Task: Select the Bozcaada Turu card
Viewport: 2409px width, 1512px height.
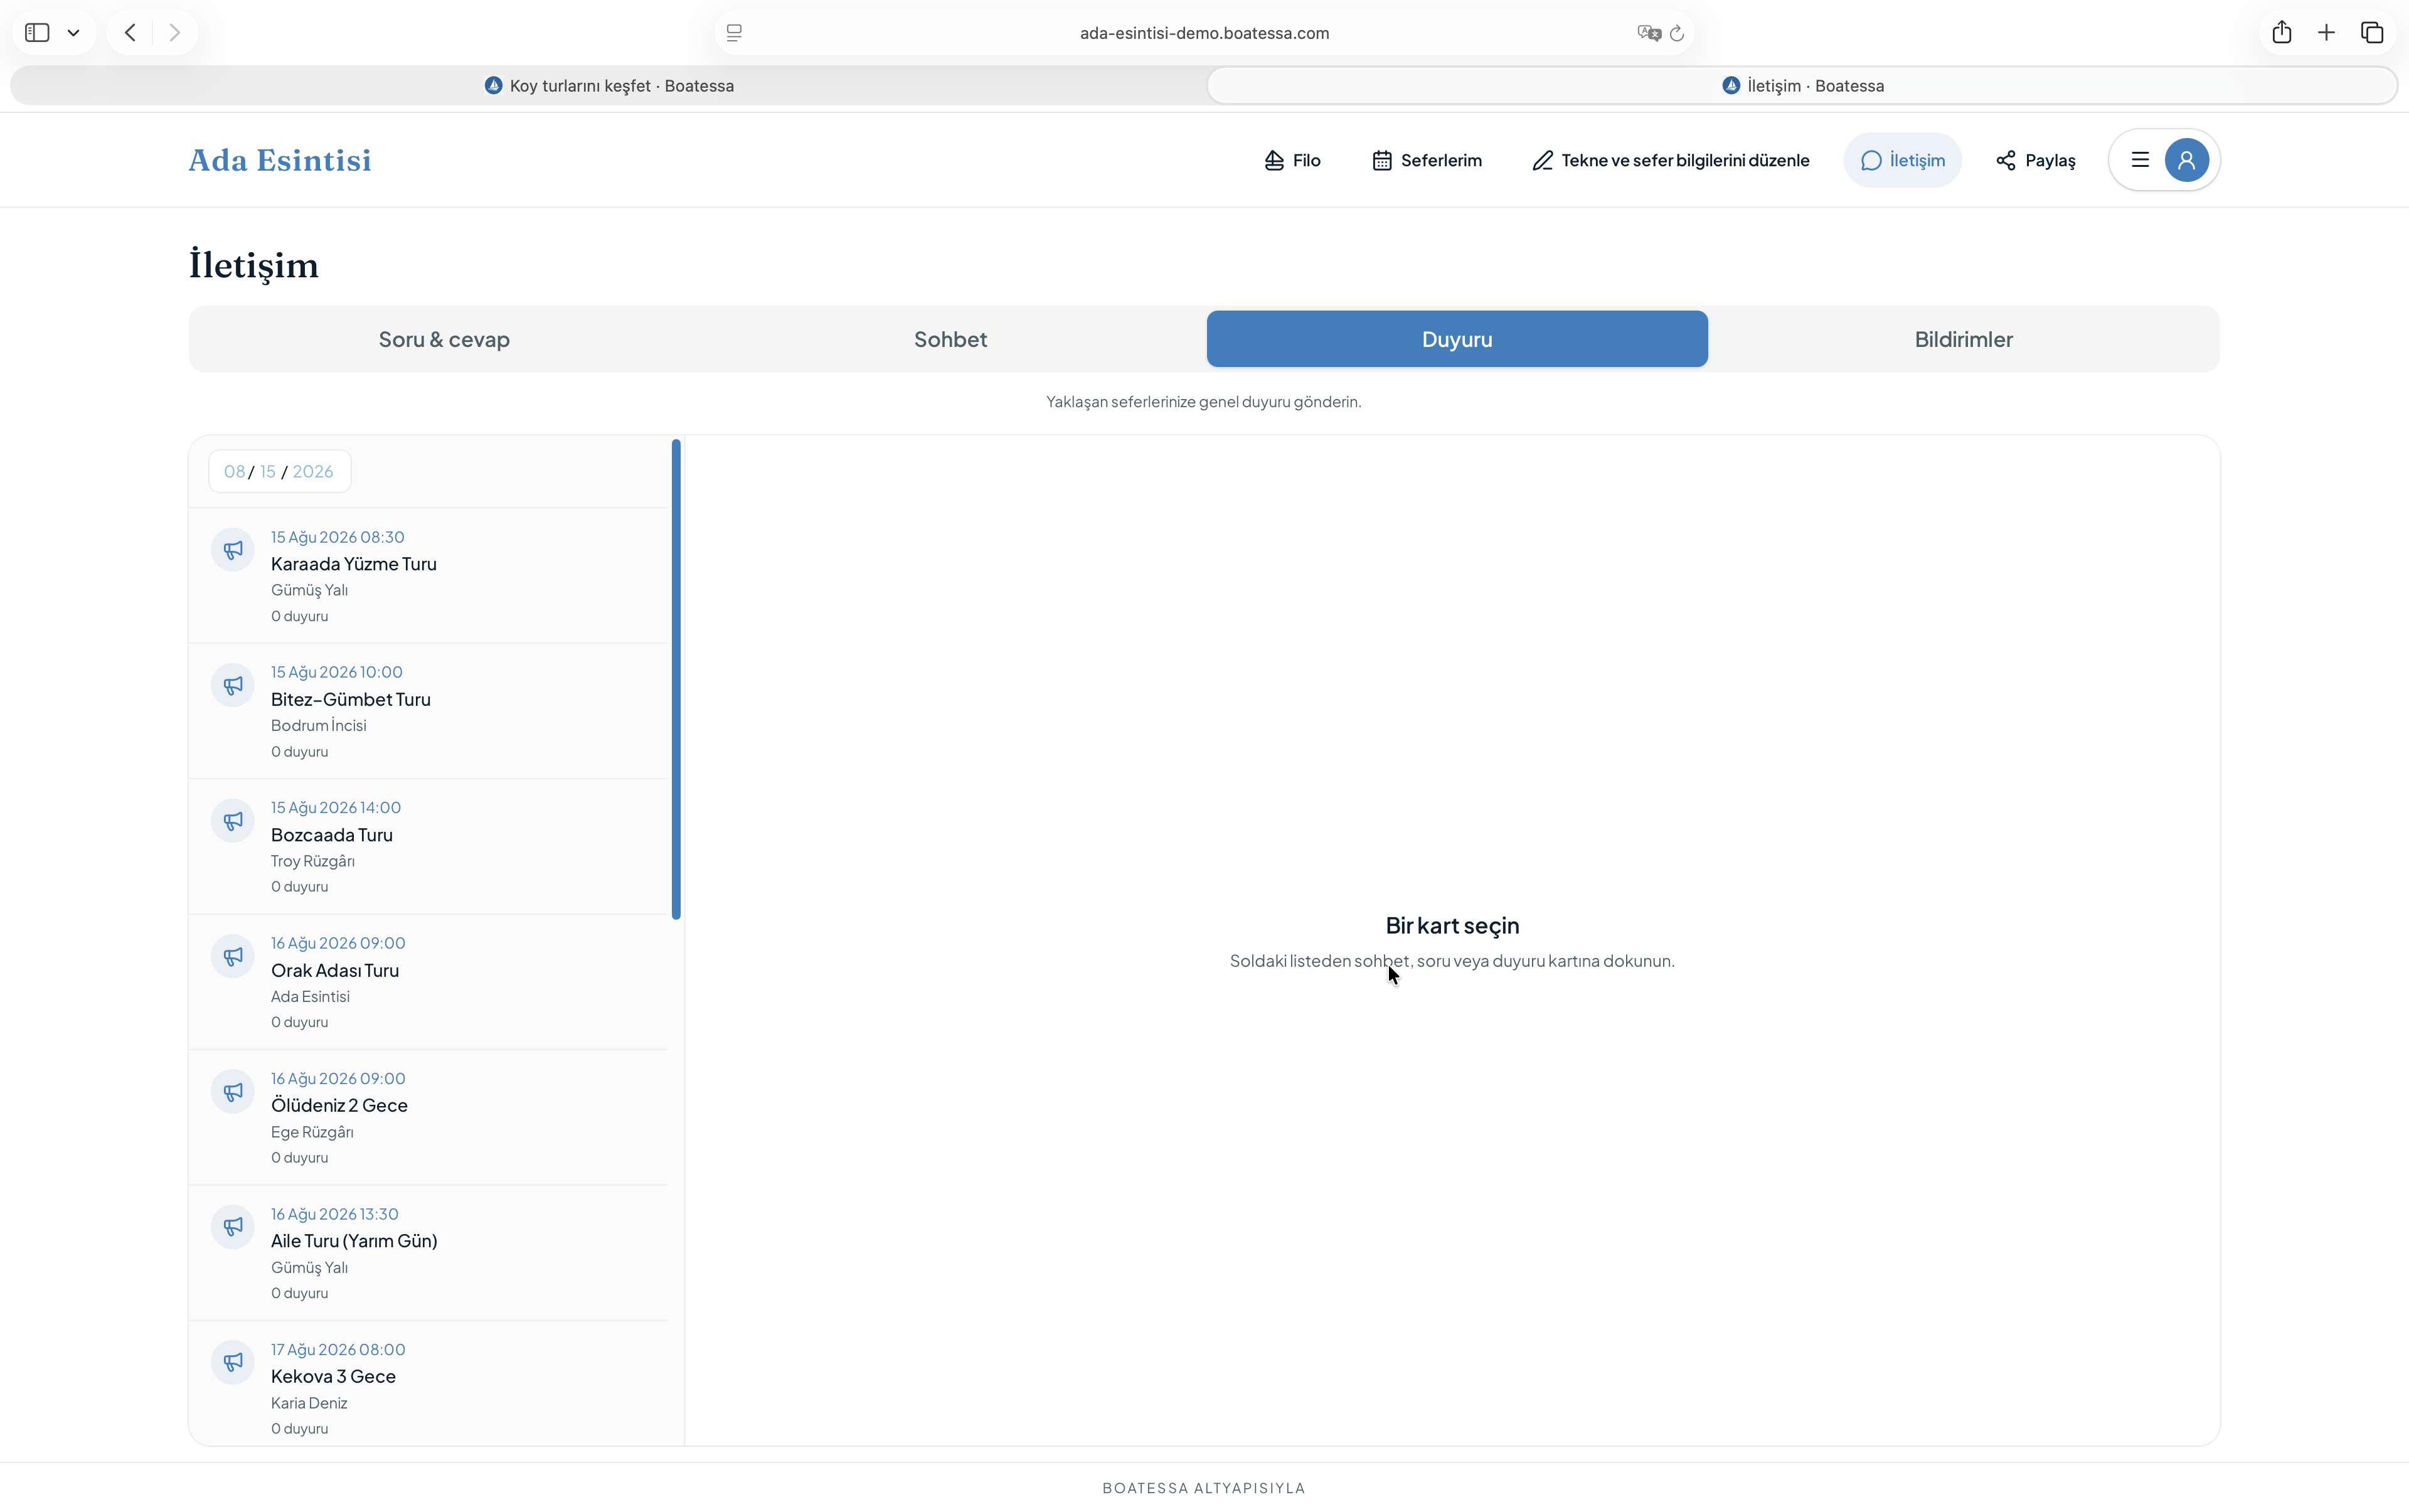Action: tap(428, 846)
